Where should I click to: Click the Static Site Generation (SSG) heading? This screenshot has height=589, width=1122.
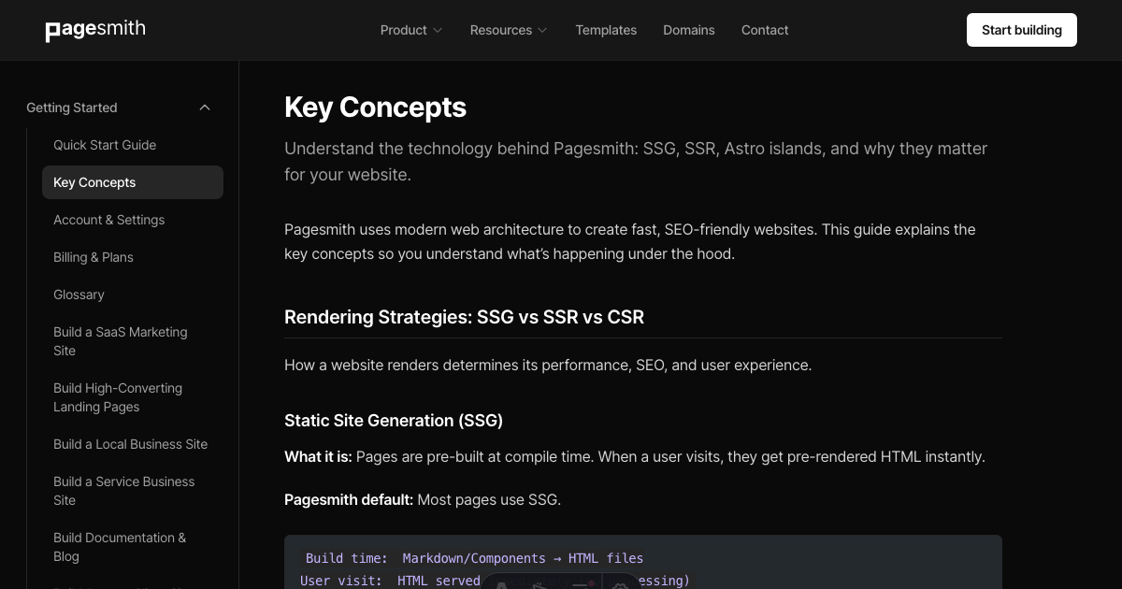click(394, 421)
